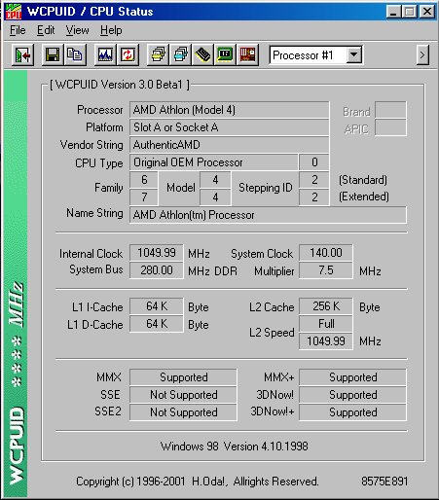Open the Edit menu
This screenshot has height=500, width=439.
(46, 30)
